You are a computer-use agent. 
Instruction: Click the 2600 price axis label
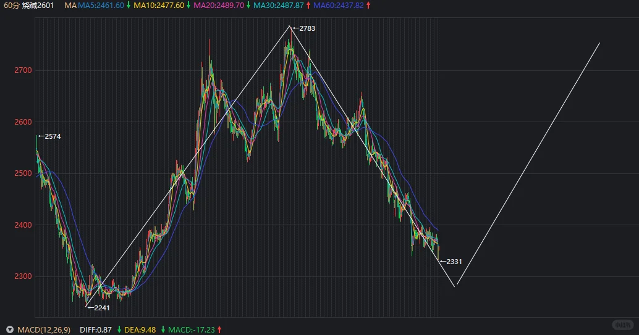23,122
